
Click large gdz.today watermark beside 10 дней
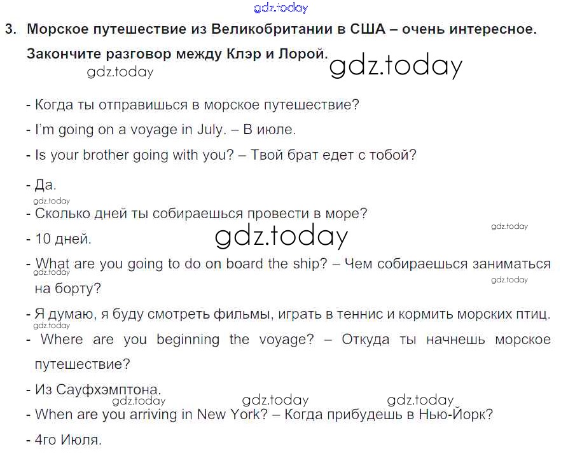click(x=281, y=237)
